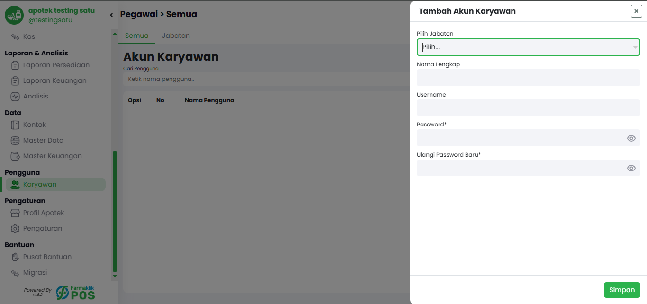Click the Pegawai > Semua breadcrumb
Screen dimensions: 647x304
(159, 14)
